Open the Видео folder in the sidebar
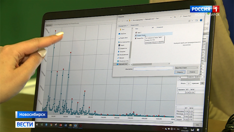 coord(121,45)
